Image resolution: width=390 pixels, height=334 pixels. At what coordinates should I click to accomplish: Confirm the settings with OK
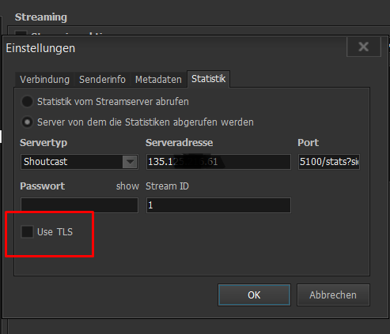click(x=254, y=295)
